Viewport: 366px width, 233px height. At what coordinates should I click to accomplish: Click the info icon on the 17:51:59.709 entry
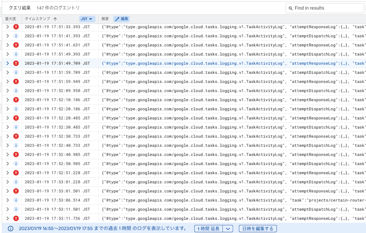click(x=16, y=72)
